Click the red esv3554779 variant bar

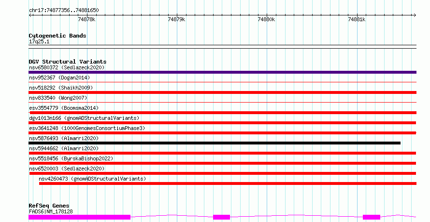pos(223,113)
